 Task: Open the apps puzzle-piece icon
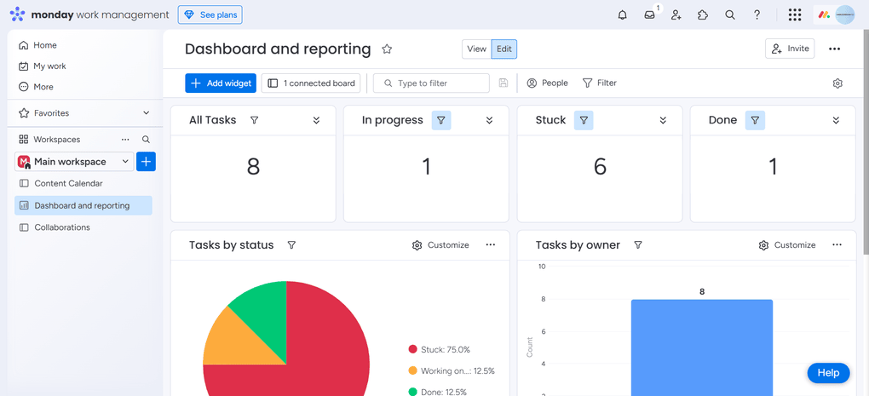[x=703, y=15]
